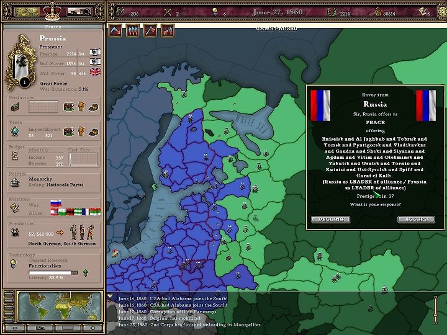Click the manpower icon showing -206
Image resolution: width=447 pixels, height=335 pixels.
(120, 12)
